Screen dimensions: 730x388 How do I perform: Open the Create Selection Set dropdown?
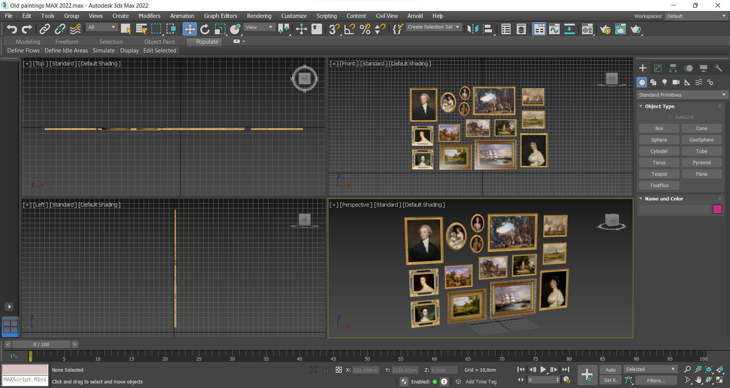(434, 27)
